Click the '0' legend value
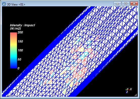Screen dimensions: 140x99 click(18, 68)
